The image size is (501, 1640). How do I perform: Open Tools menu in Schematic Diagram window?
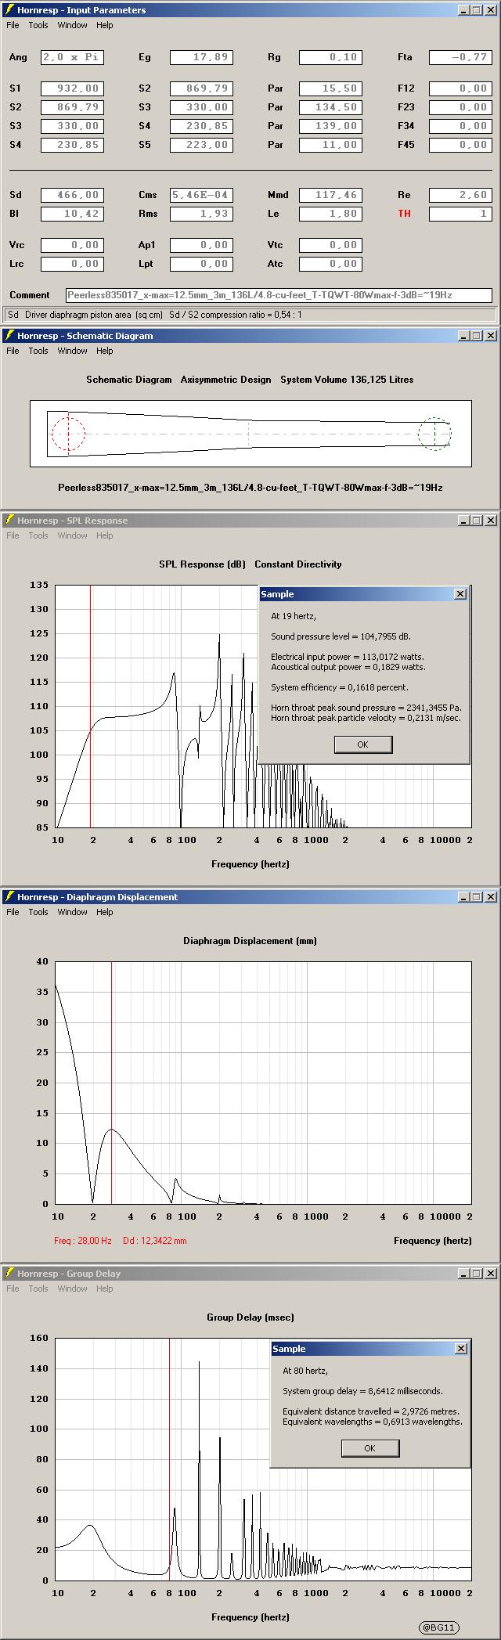38,351
